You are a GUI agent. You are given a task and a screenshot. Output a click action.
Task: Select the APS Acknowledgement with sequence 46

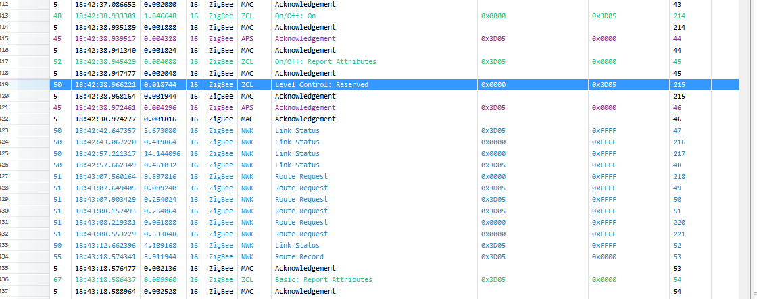305,108
